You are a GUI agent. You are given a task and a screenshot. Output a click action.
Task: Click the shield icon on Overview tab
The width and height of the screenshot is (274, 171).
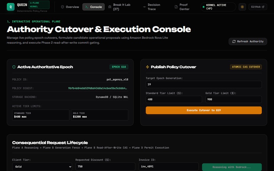click(63, 7)
